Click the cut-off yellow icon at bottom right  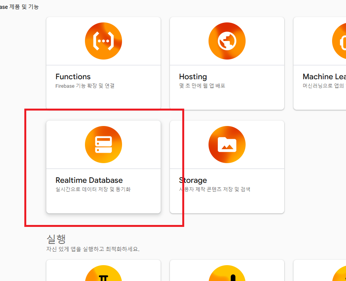coord(339,273)
